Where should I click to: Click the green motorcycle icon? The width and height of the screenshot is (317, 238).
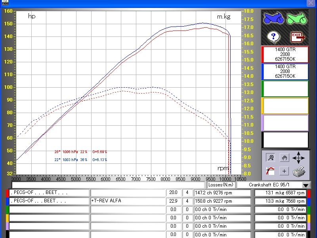pos(297,18)
